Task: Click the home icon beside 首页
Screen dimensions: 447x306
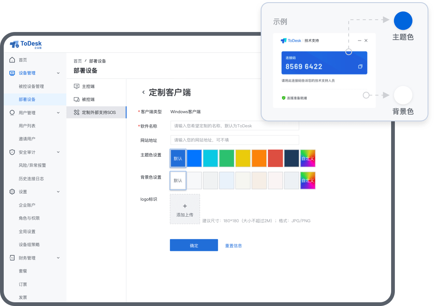Action: click(x=12, y=60)
